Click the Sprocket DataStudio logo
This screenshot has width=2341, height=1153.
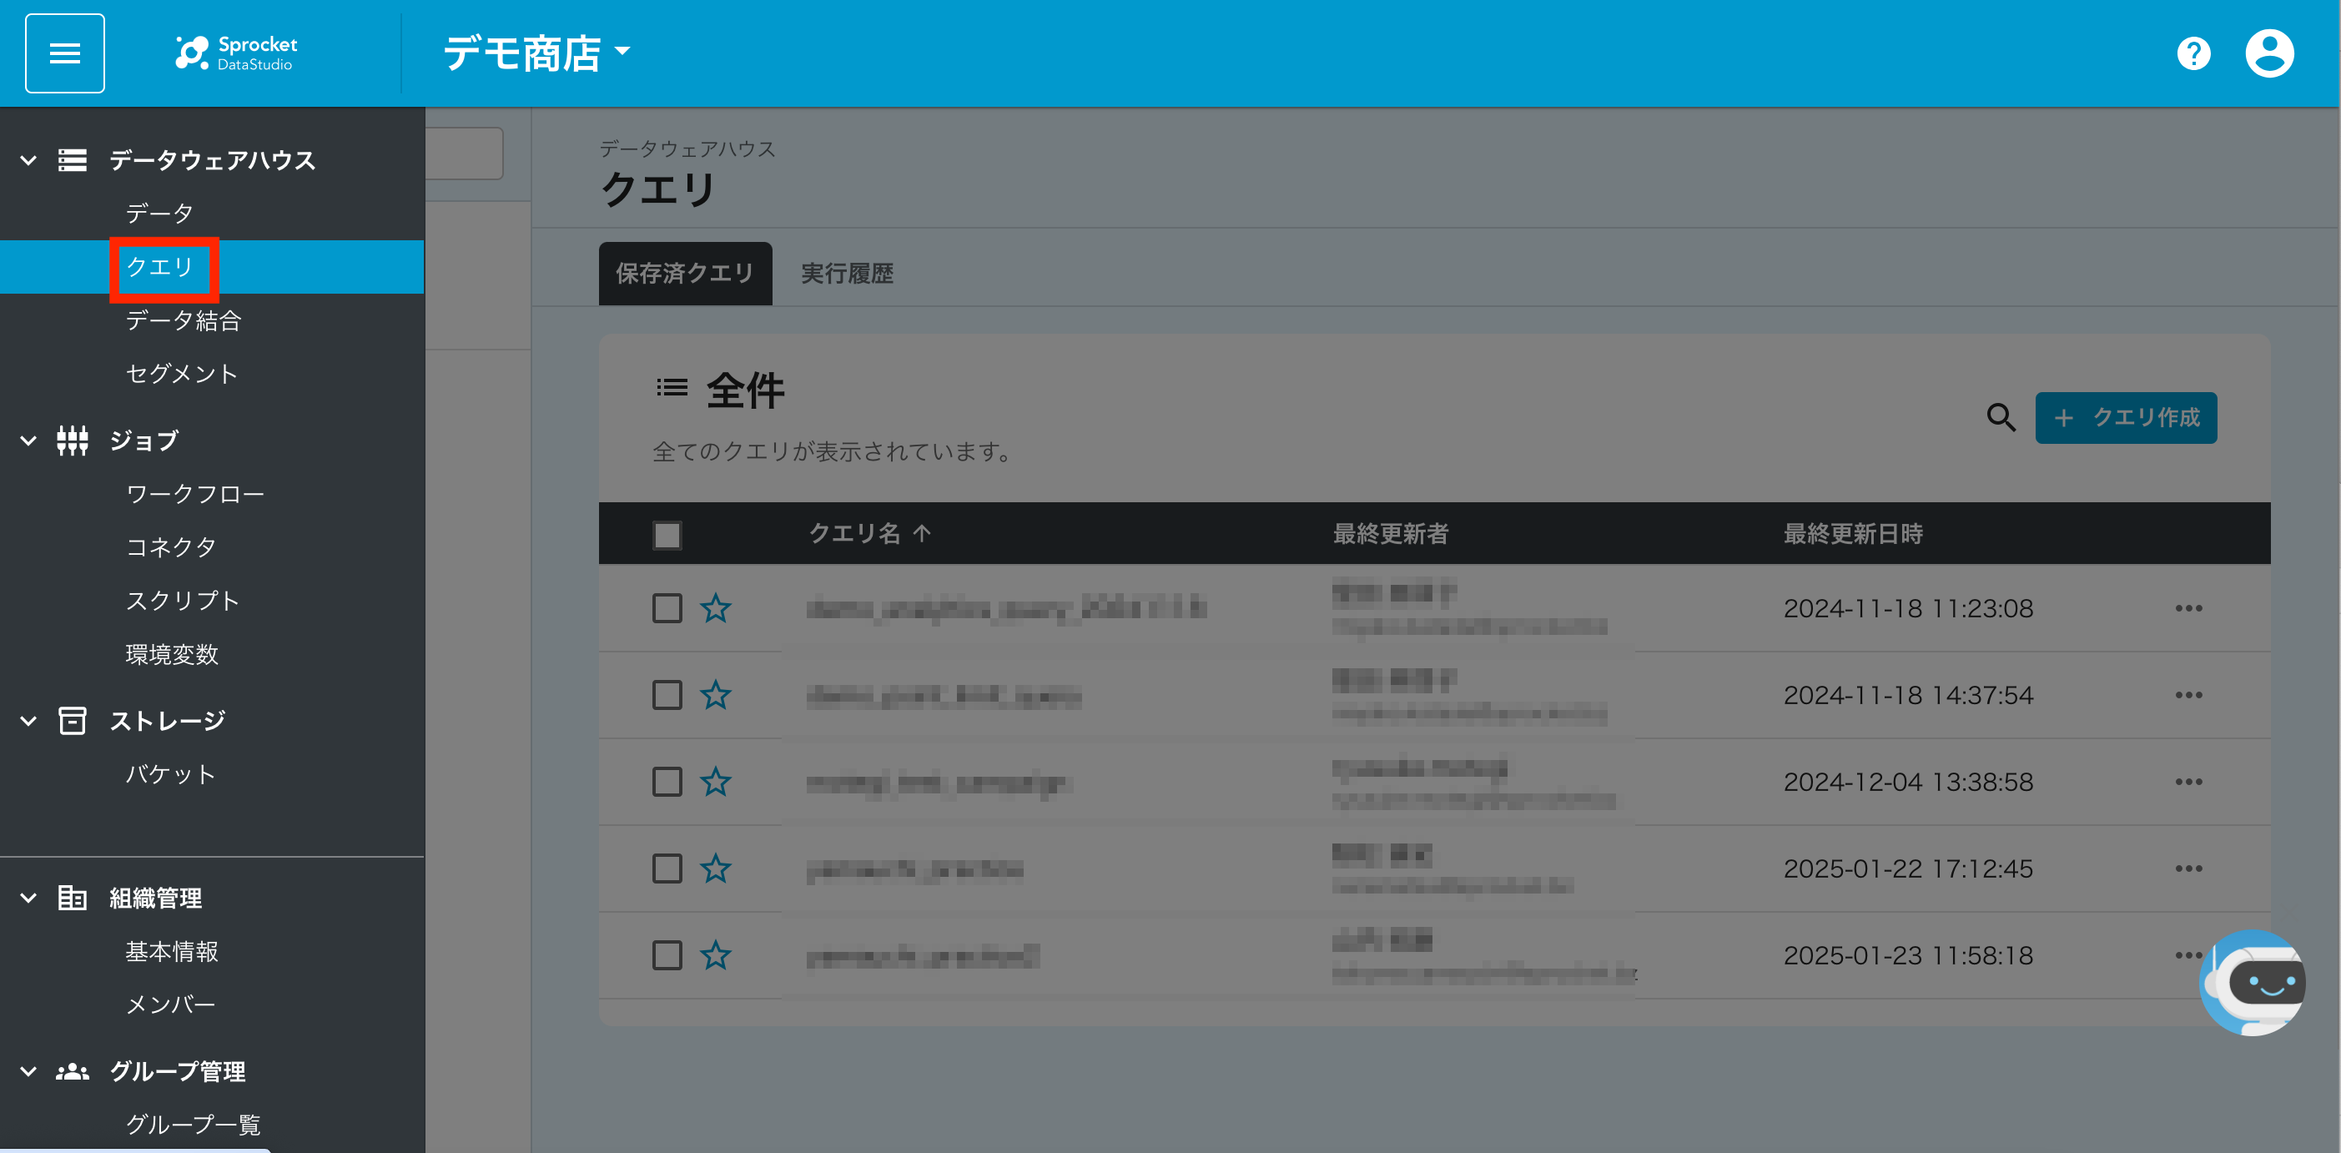tap(236, 53)
